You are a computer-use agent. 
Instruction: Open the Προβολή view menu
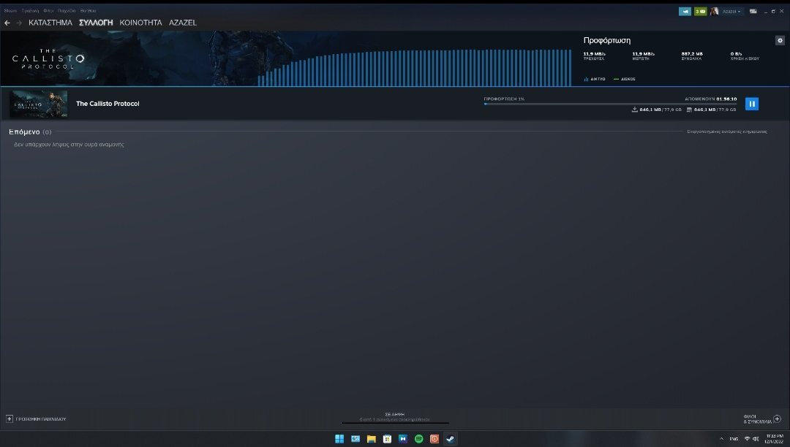point(30,10)
